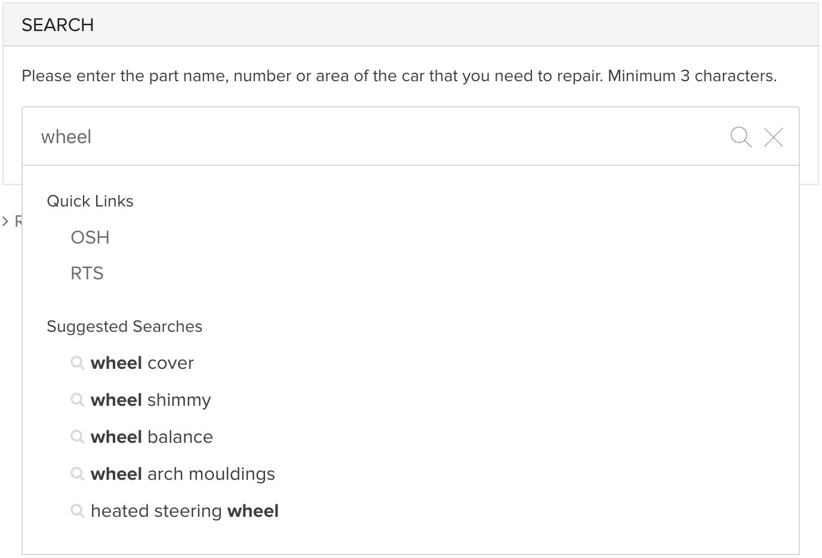Choose the "wheel balance" suggested search

[x=152, y=437]
